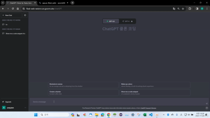The image size is (210, 118).
Task: Open the yung.jeon account options ellipsis
Action: tap(25, 108)
